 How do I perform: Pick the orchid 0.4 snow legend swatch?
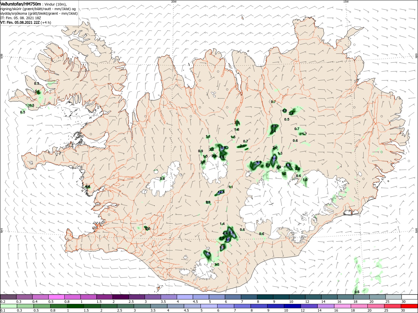(x=40, y=297)
